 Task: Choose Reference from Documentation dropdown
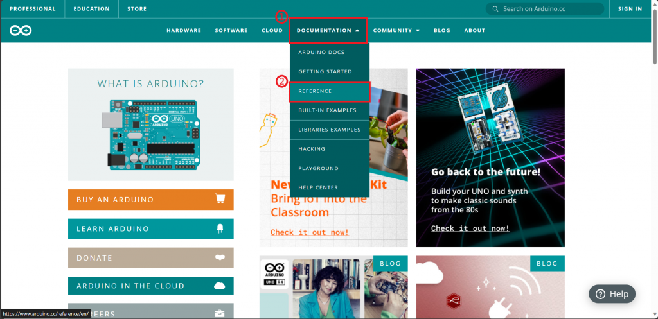point(330,91)
